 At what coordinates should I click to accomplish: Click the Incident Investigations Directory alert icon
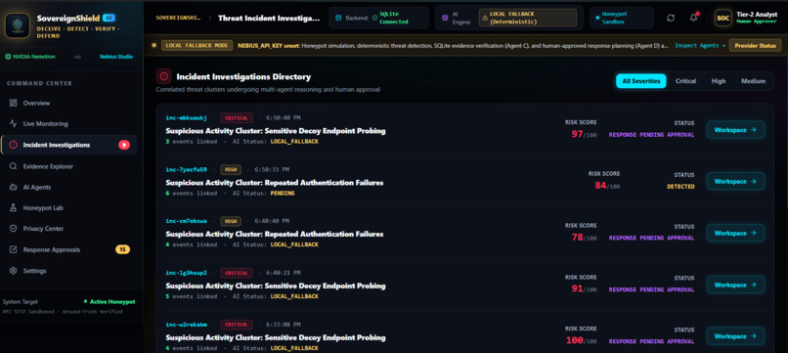[164, 77]
